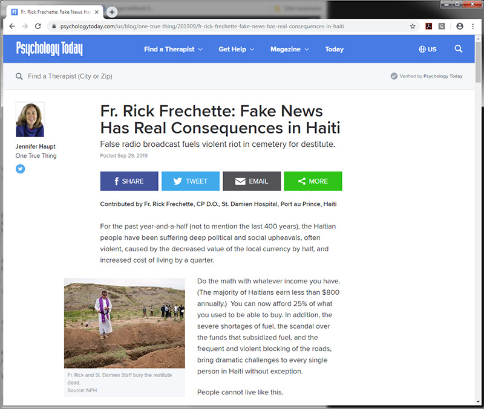Select the US region selector
The width and height of the screenshot is (484, 409).
coord(428,50)
